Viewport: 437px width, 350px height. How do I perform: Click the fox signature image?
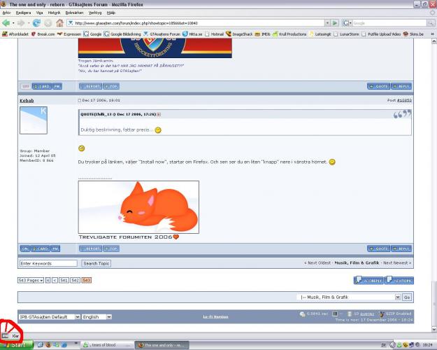coord(138,206)
